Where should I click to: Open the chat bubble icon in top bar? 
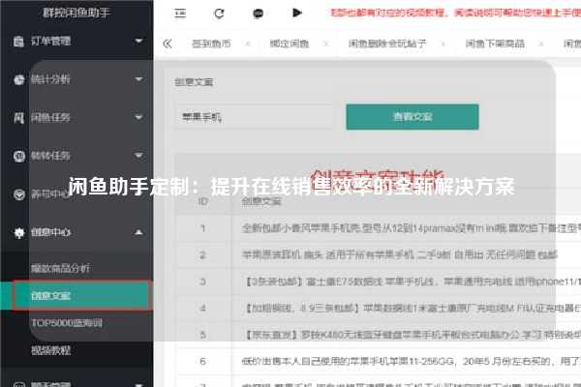[x=258, y=14]
